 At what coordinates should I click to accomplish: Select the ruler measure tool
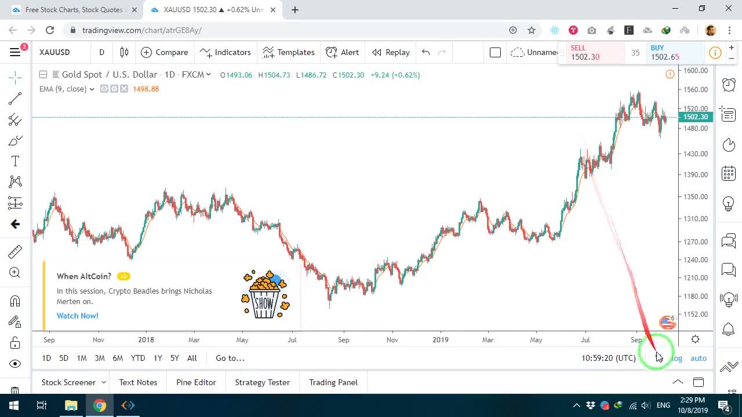[15, 252]
